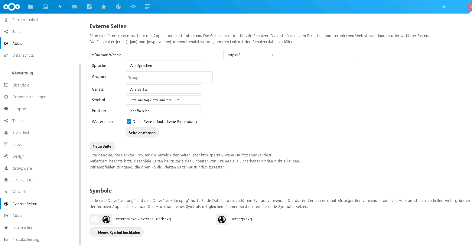This screenshot has height=245, width=472.
Task: Open the Geräte 'Alle Geräte' dropdown
Action: tap(163, 89)
